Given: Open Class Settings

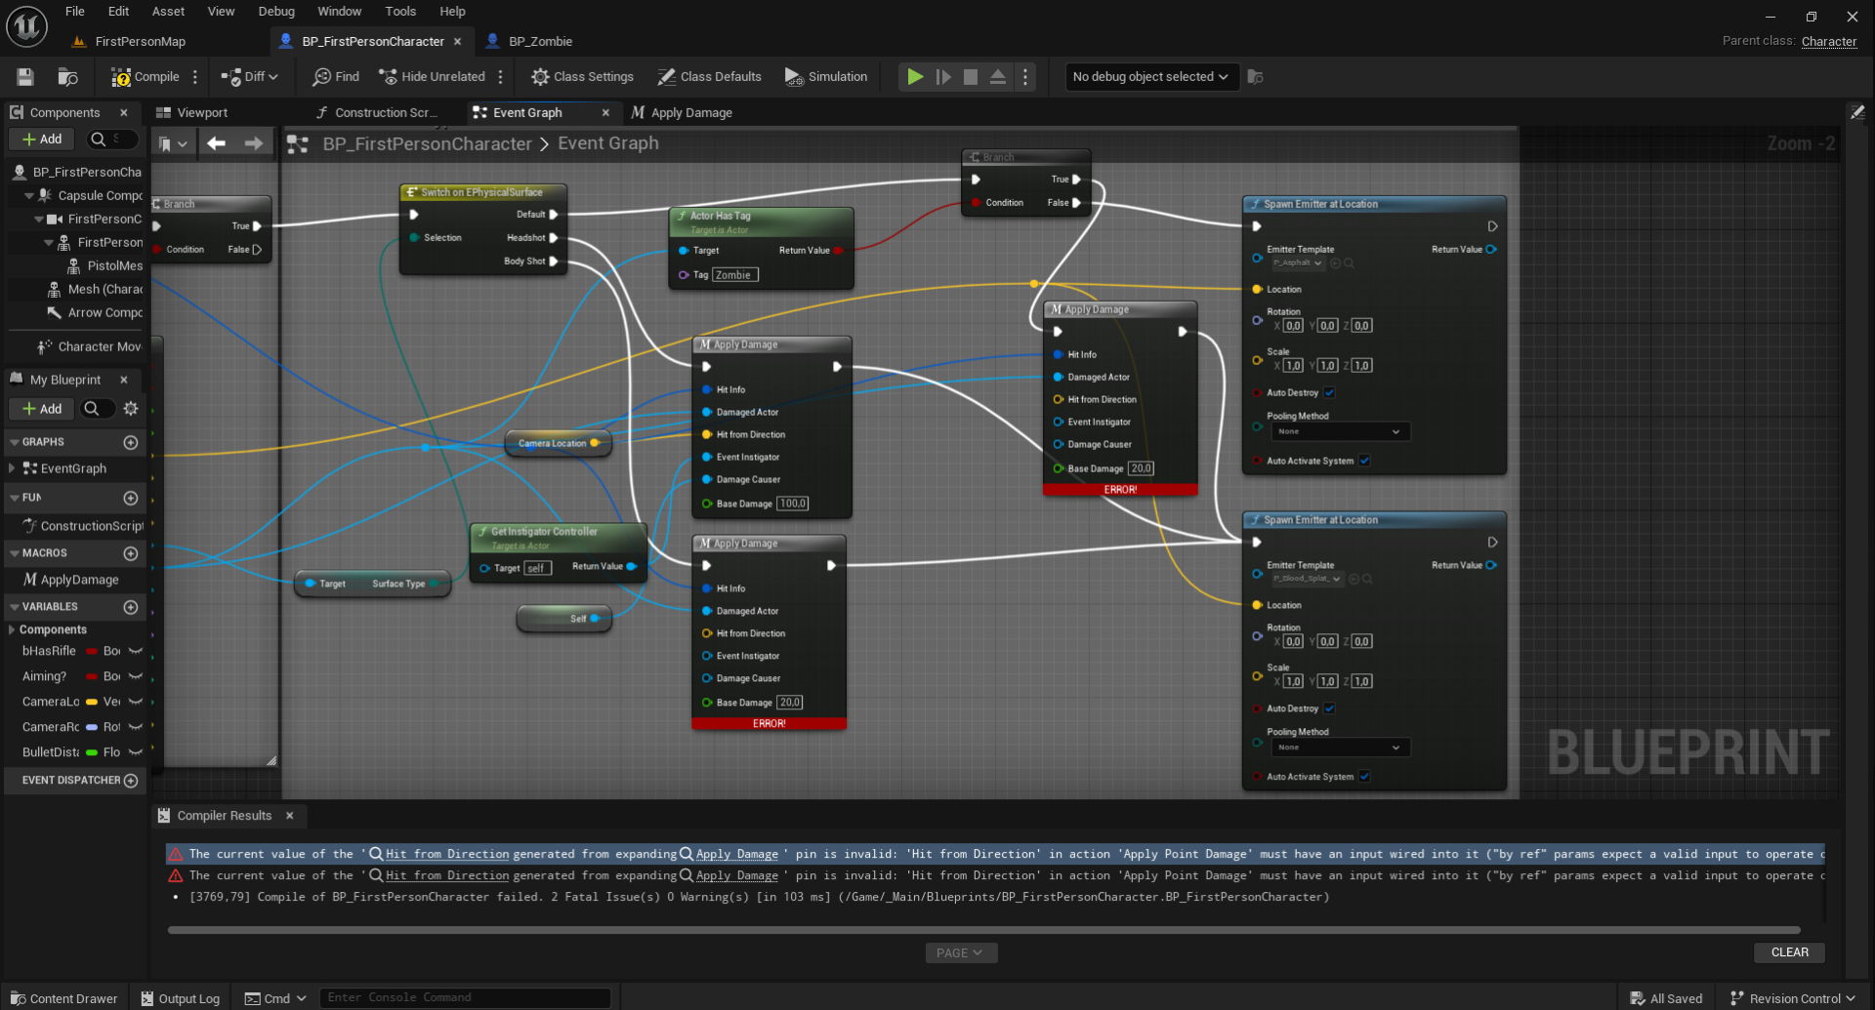Looking at the screenshot, I should (x=582, y=77).
